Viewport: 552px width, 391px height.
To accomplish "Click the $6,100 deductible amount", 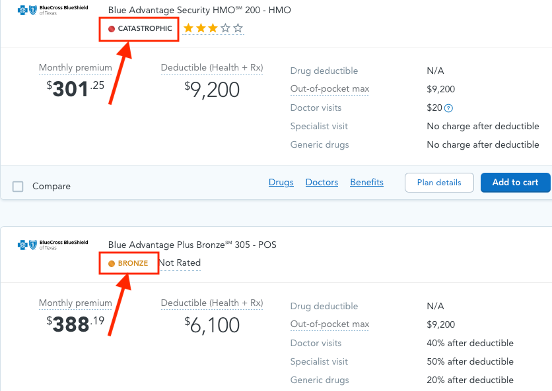I will [x=212, y=325].
